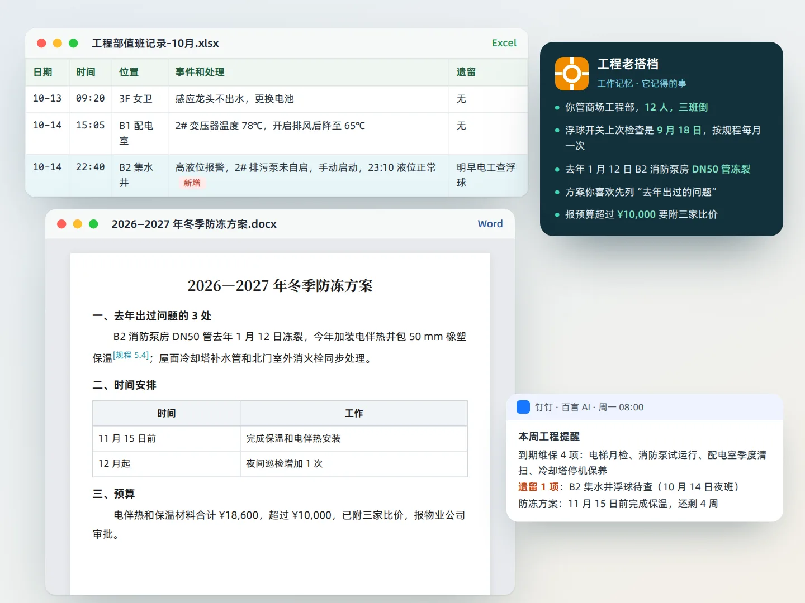805x603 pixels.
Task: Close the 工程部值班记录-10月.xlsx window
Action: tap(41, 43)
